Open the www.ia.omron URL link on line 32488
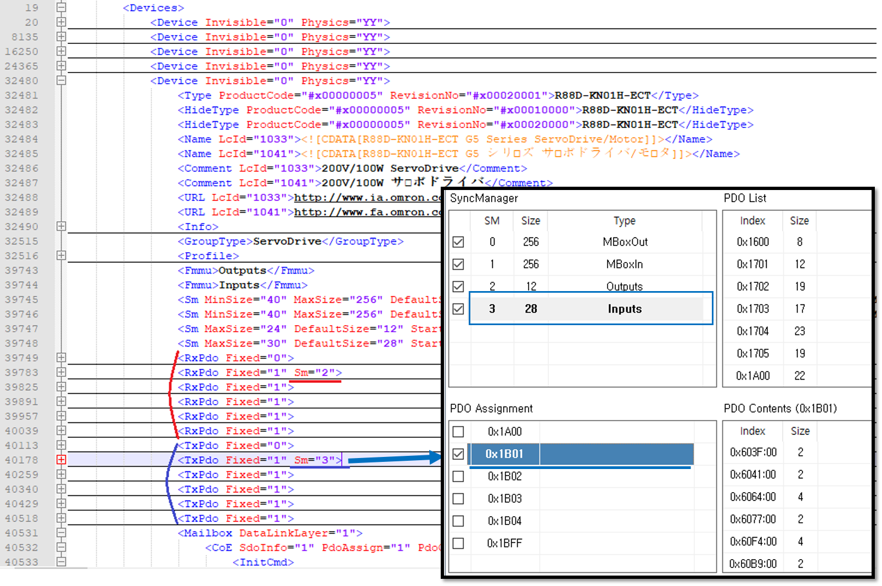Viewport: 882px width, 586px height. click(x=367, y=198)
